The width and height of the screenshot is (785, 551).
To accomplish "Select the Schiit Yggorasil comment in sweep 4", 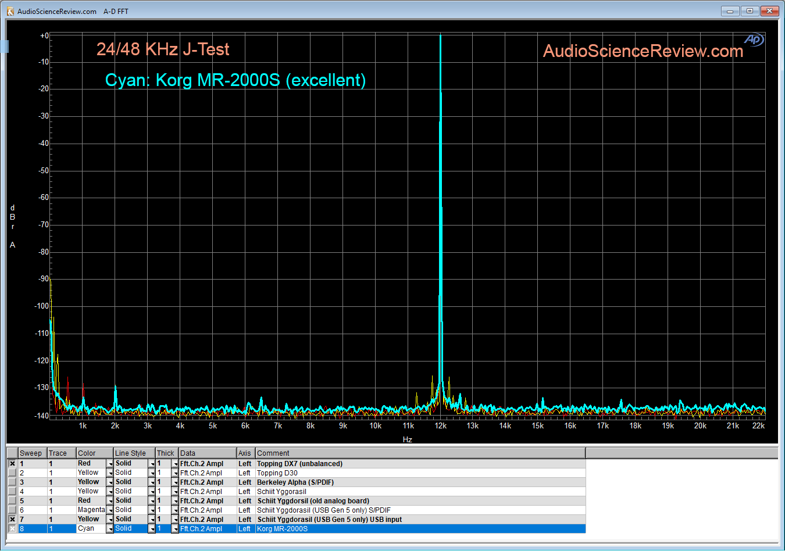I will point(420,492).
